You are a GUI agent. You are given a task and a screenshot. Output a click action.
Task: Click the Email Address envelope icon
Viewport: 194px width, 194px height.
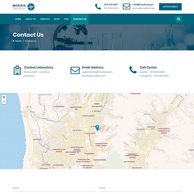coord(75,70)
